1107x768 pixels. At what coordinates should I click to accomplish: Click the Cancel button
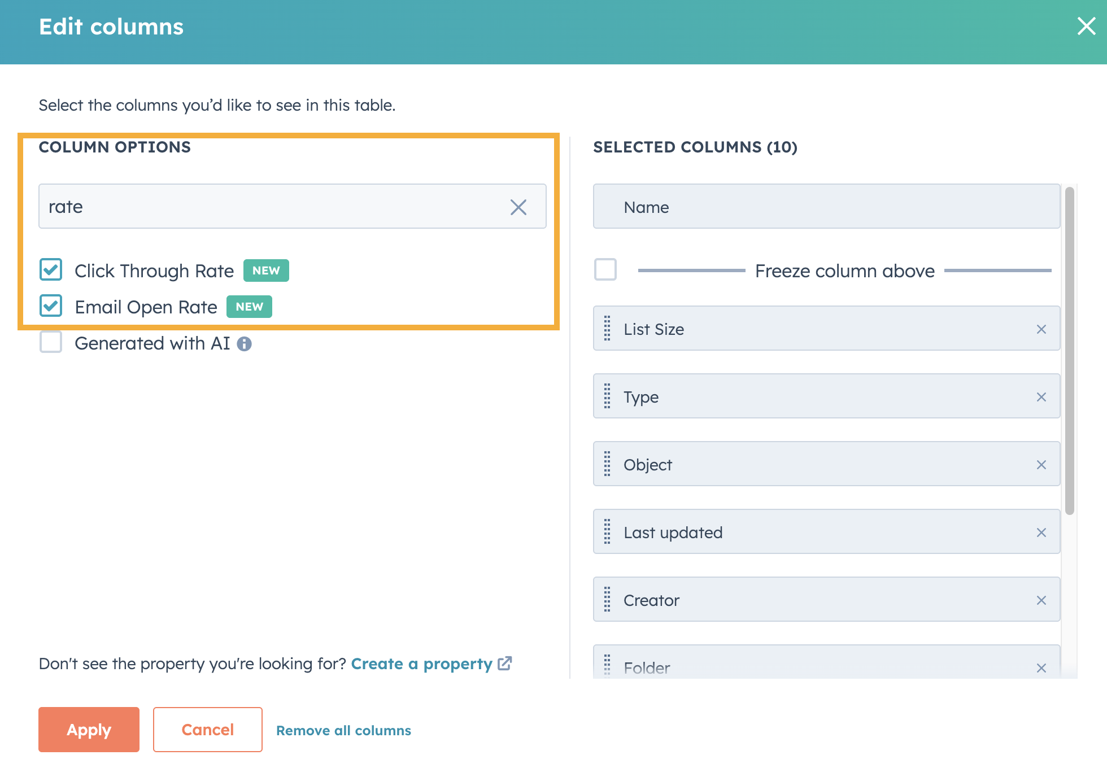(x=207, y=730)
